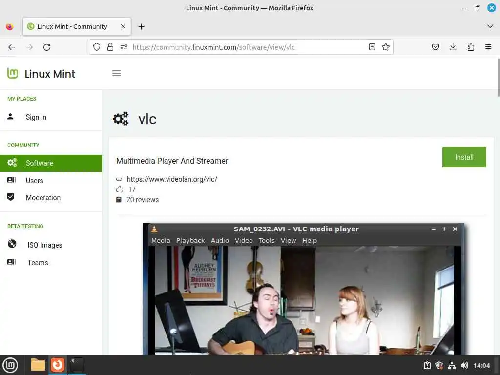Click the gears icon beside vlc title
Image resolution: width=500 pixels, height=375 pixels.
pyautogui.click(x=121, y=119)
